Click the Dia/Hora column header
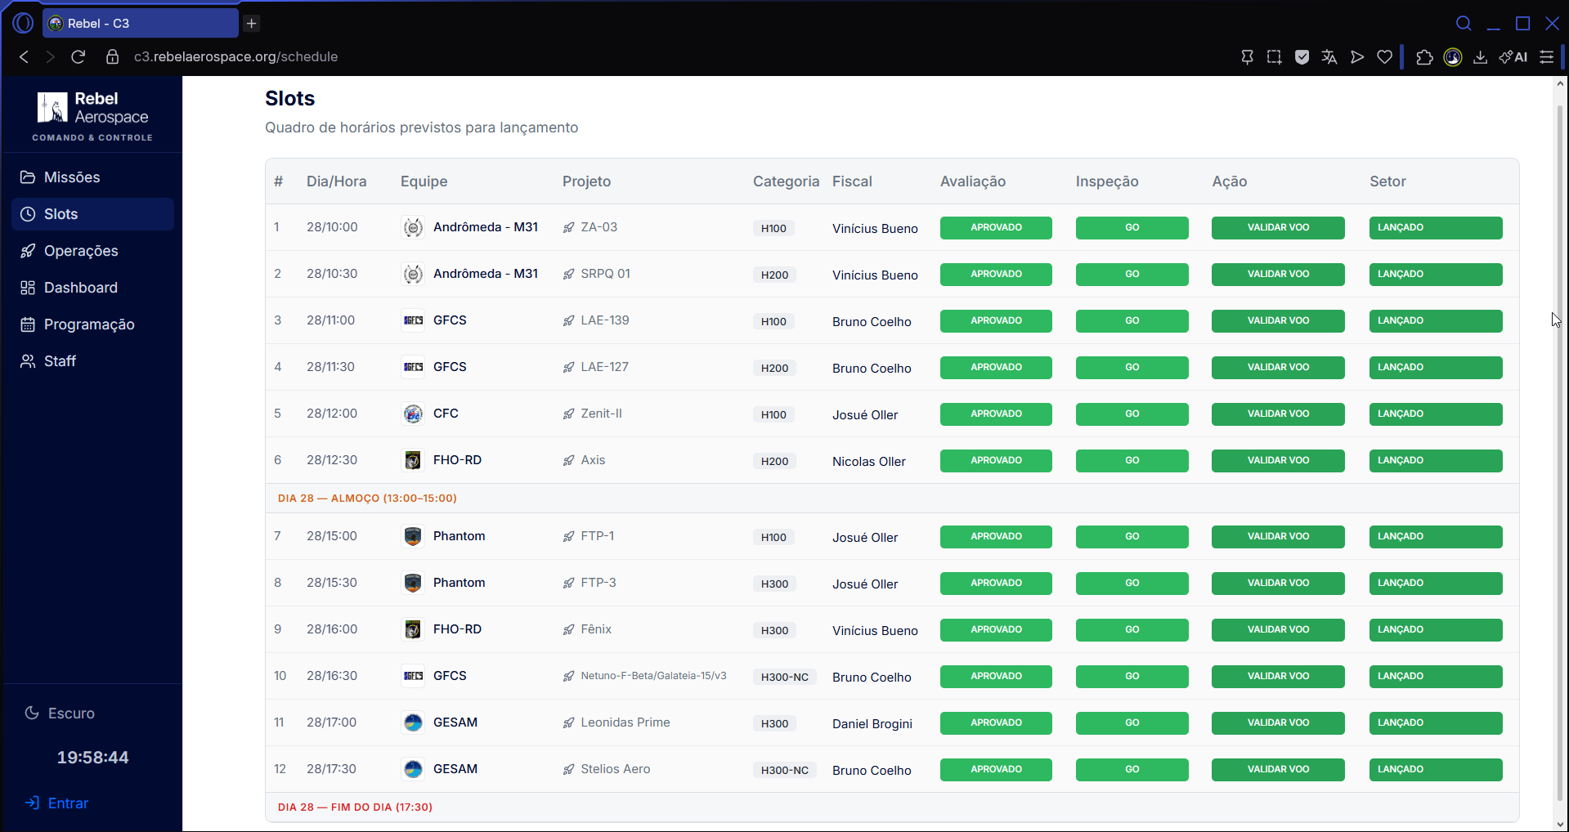1569x832 pixels. click(x=337, y=181)
